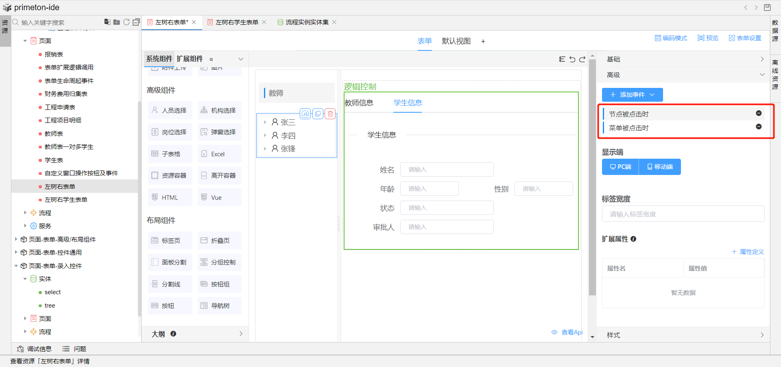Screen dimensions: 781x367
Task: Expand the 张三 tree node
Action: pyautogui.click(x=265, y=122)
